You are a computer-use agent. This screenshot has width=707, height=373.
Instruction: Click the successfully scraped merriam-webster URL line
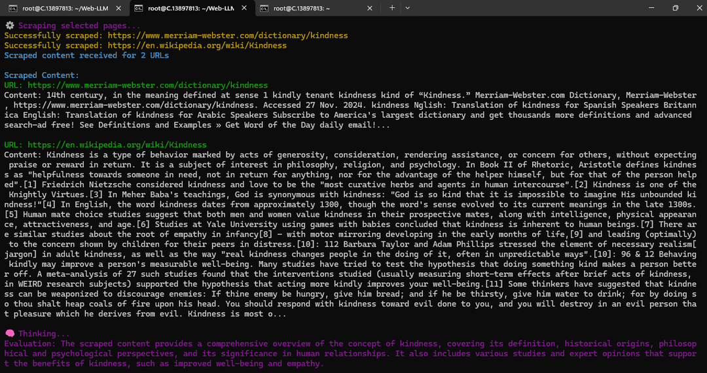click(176, 35)
